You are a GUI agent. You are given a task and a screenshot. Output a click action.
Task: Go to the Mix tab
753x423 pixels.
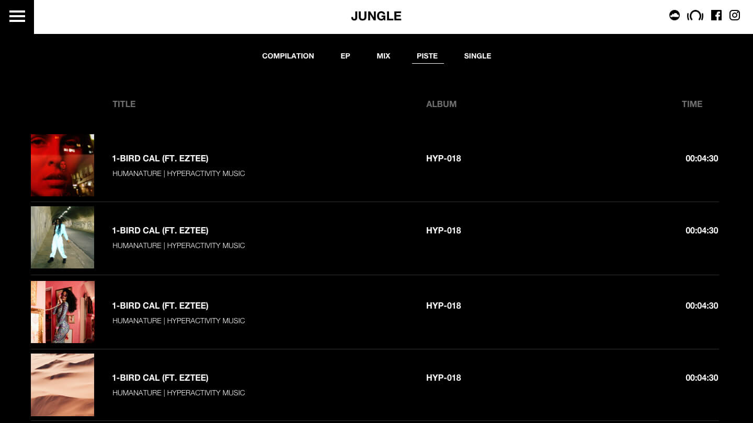(x=383, y=56)
